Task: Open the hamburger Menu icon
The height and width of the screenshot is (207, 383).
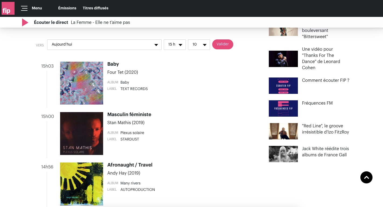Action: point(24,8)
